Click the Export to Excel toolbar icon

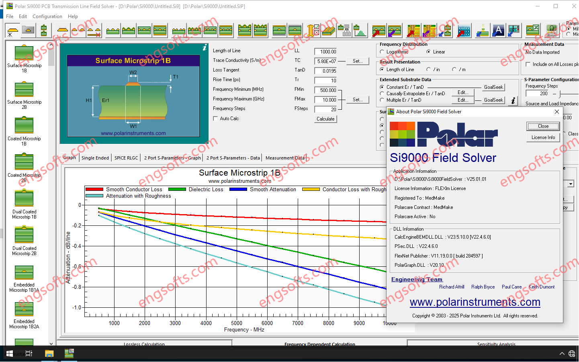pos(532,30)
